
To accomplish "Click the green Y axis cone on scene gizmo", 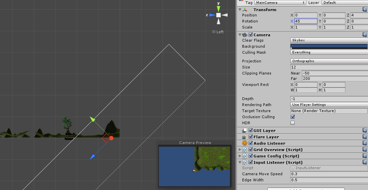I will pyautogui.click(x=219, y=9).
